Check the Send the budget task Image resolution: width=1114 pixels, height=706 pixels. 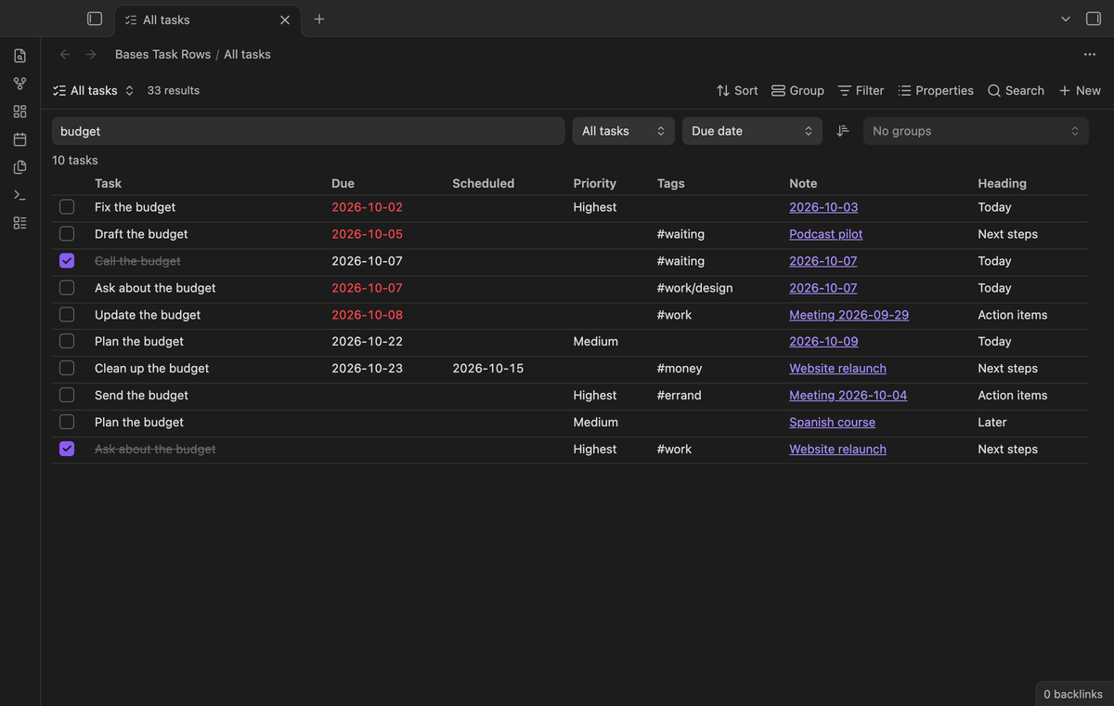67,395
